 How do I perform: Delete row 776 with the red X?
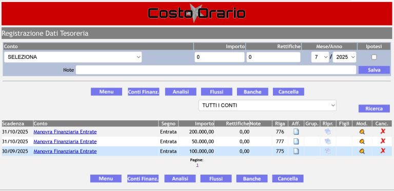click(383, 131)
